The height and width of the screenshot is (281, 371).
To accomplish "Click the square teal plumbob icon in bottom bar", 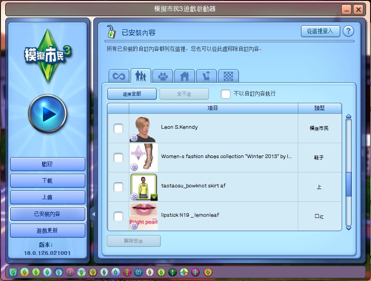I will pos(13,272).
